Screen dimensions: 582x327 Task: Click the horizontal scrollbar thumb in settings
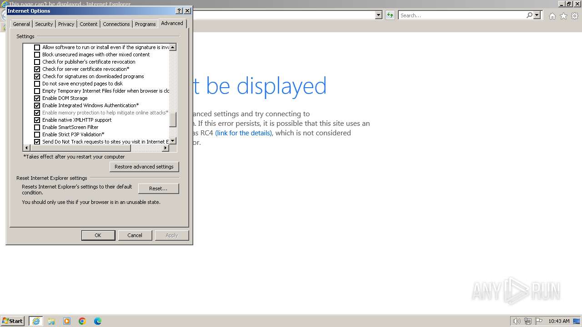[80, 148]
